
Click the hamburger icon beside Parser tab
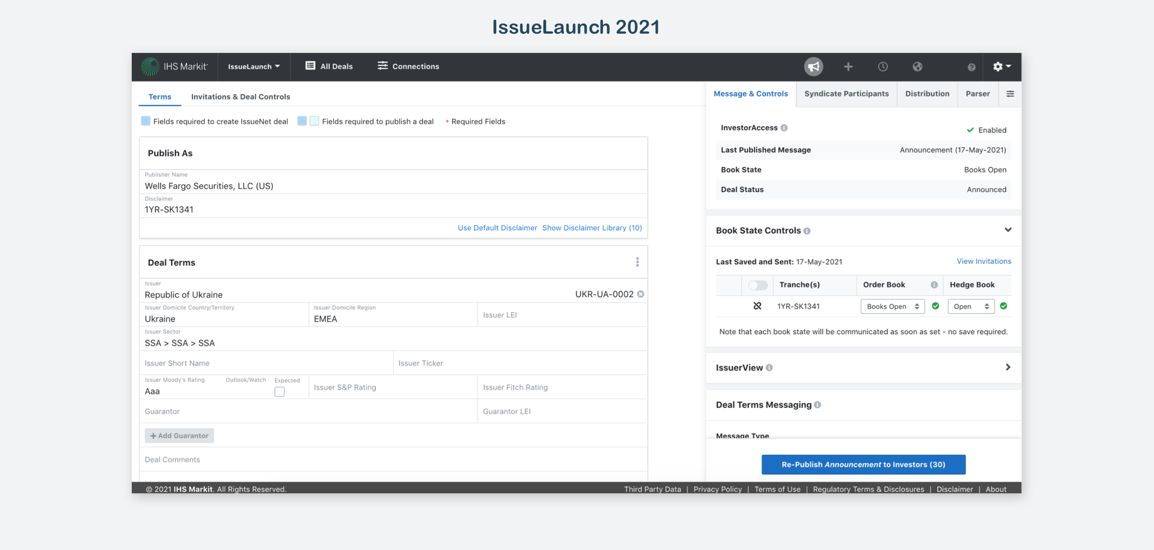click(x=1010, y=94)
